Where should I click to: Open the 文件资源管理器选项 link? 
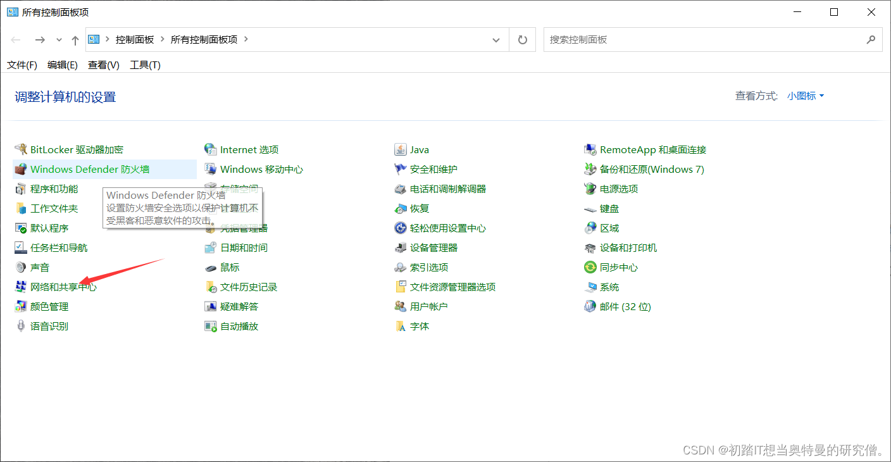click(x=452, y=287)
